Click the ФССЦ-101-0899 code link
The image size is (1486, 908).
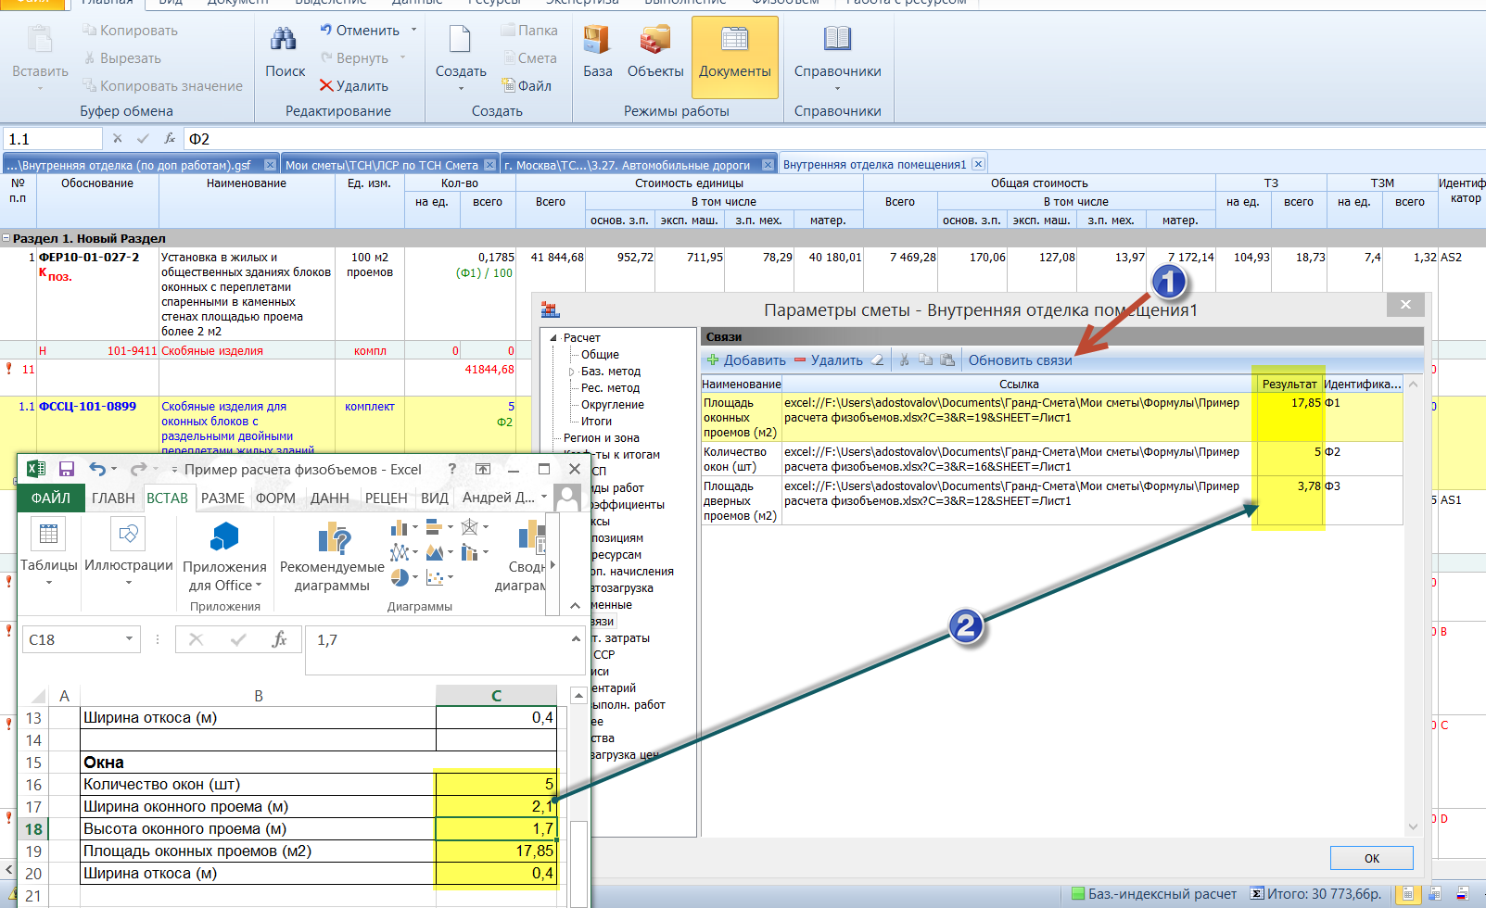tap(87, 407)
